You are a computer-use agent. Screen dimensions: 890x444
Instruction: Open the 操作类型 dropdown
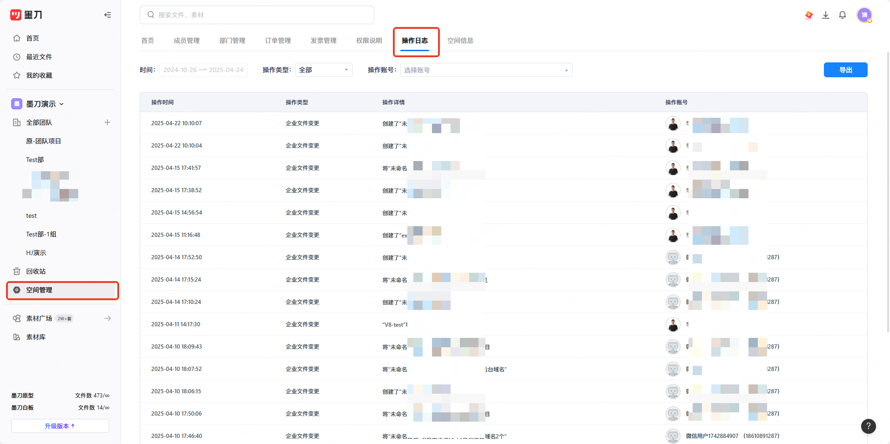tap(324, 70)
